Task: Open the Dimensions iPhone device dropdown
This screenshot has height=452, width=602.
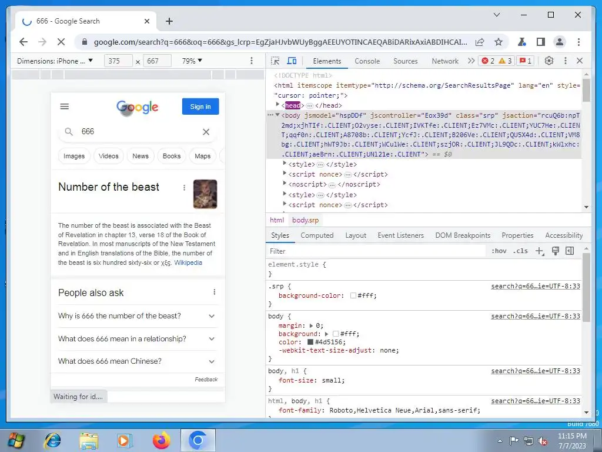Action: point(55,61)
